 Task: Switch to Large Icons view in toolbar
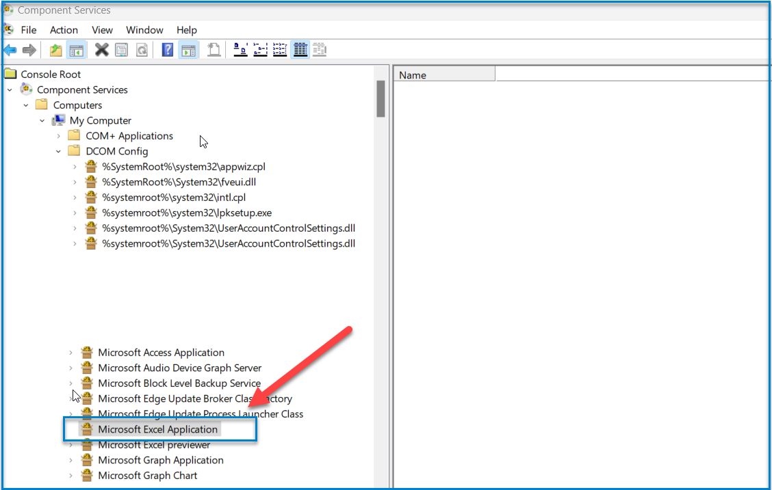point(240,50)
